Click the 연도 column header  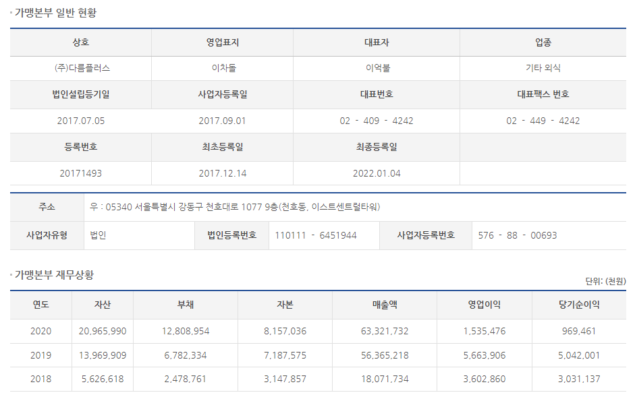pyautogui.click(x=41, y=305)
